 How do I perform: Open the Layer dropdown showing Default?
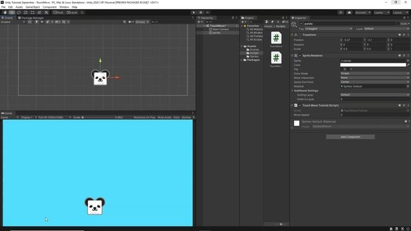pyautogui.click(x=387, y=29)
